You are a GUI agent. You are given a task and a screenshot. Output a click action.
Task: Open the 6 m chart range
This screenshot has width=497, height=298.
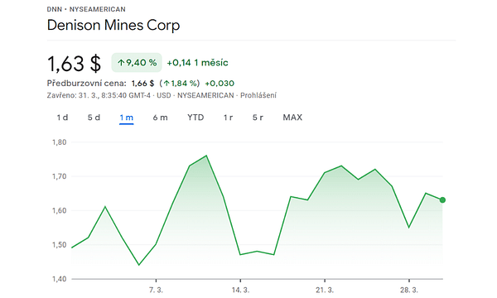[x=160, y=118]
